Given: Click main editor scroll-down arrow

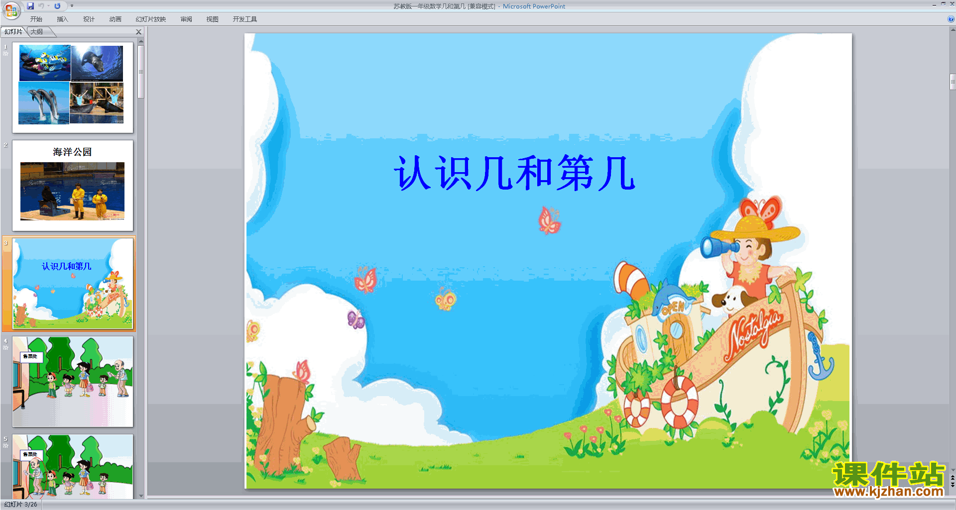Looking at the screenshot, I should tap(953, 470).
